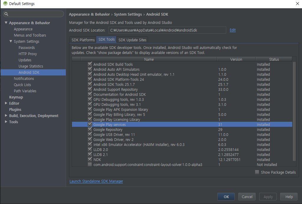Uncheck Google USB Driver rev 11

click(x=90, y=134)
